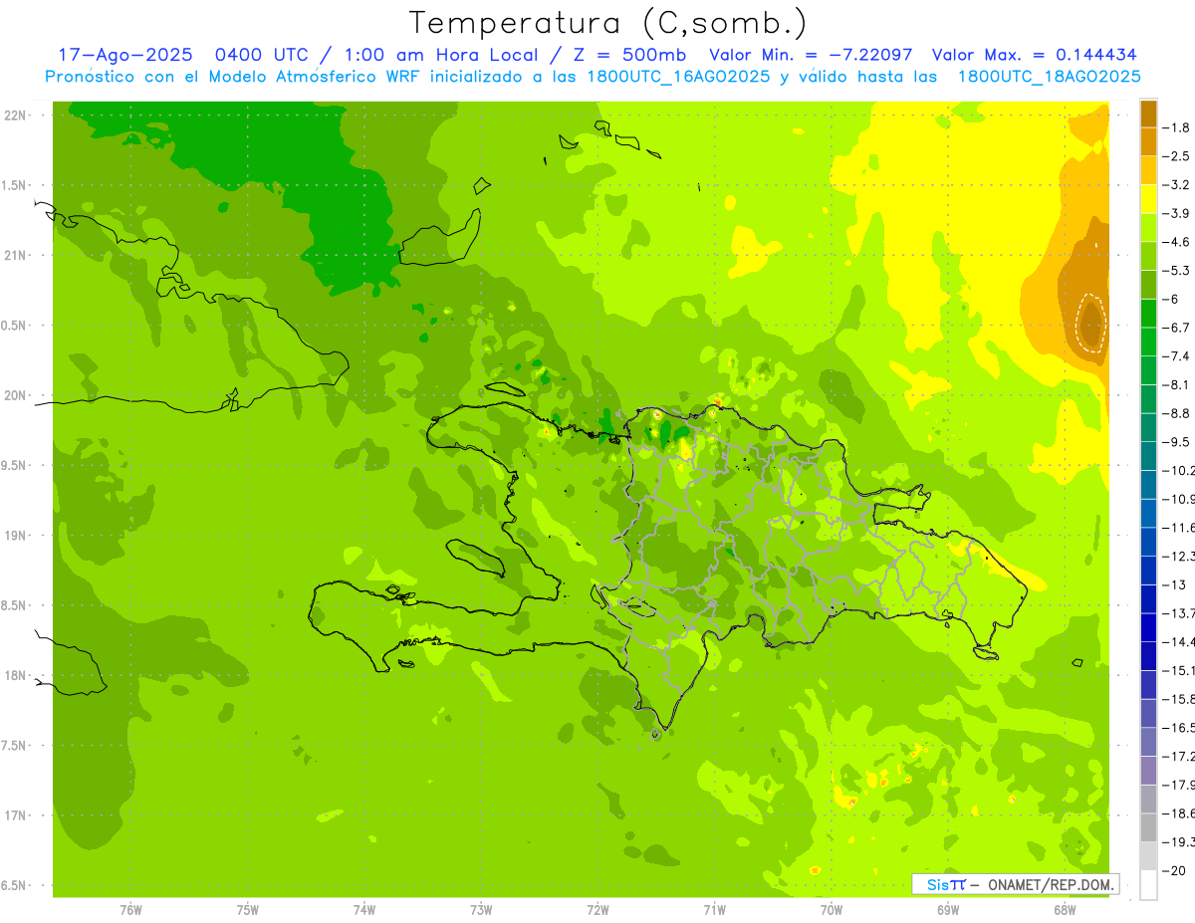Image resolution: width=1195 pixels, height=923 pixels.
Task: Click the '70W' longitude label
Action: [832, 910]
